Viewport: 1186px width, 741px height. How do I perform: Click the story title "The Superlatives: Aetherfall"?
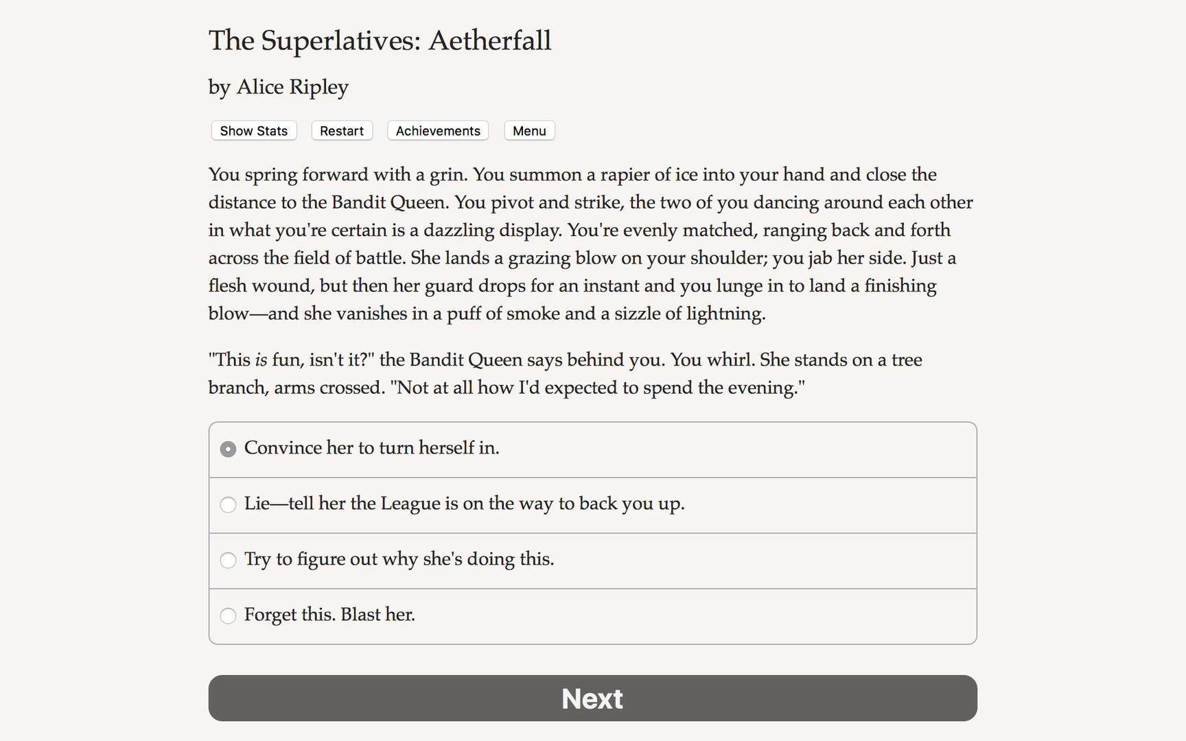click(379, 41)
